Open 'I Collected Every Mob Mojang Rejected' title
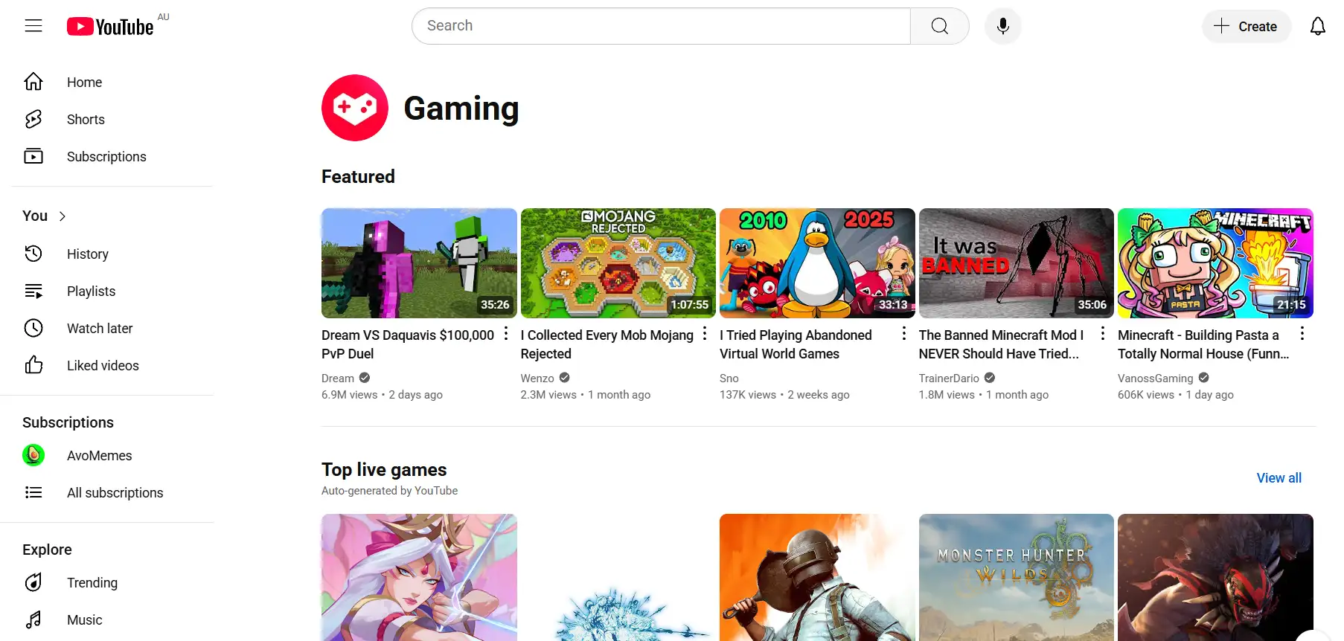The image size is (1344, 641). (x=607, y=344)
